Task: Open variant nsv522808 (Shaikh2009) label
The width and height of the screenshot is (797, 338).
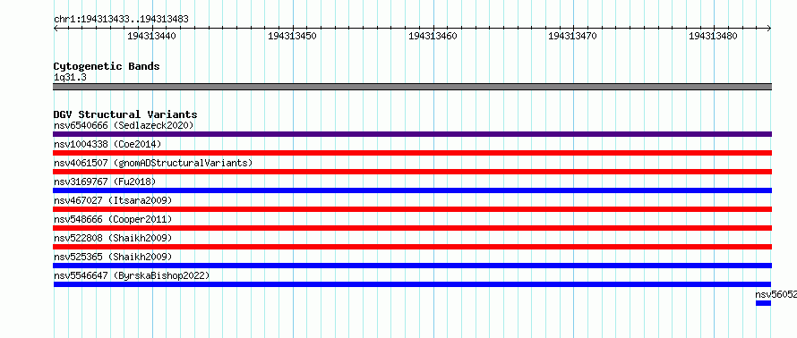Action: [x=113, y=238]
